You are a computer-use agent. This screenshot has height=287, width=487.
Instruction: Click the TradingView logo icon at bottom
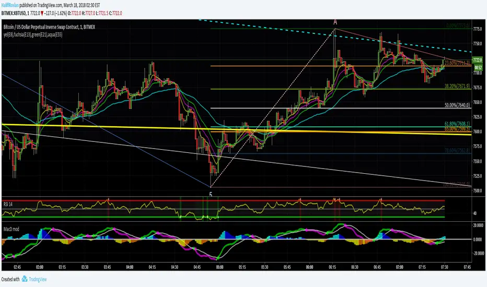(x=24, y=279)
